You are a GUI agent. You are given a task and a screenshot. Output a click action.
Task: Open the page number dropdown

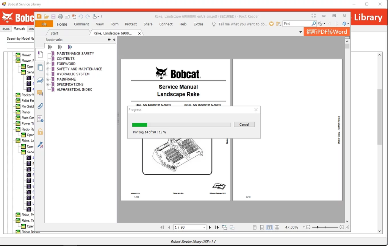coord(204,227)
